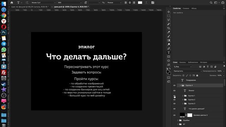Hide the Что делать дальше? text layer
Screen dimensions: 226x127
(174, 109)
